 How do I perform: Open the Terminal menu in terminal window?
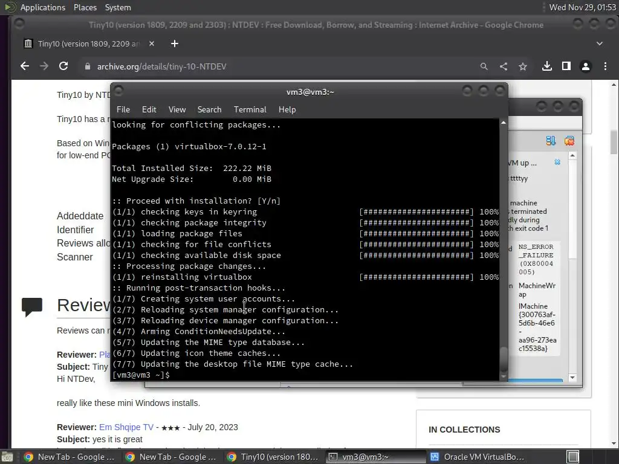(x=250, y=109)
